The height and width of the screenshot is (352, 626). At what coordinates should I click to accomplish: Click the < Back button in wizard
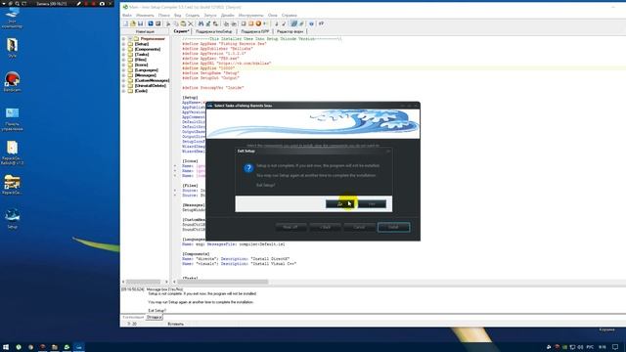coord(325,227)
